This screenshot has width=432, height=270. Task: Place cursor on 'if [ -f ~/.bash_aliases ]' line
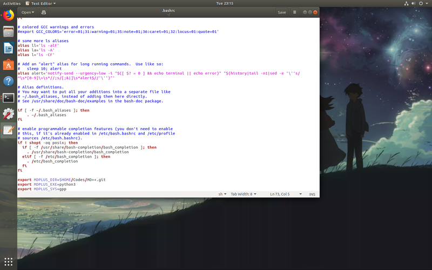click(53, 110)
